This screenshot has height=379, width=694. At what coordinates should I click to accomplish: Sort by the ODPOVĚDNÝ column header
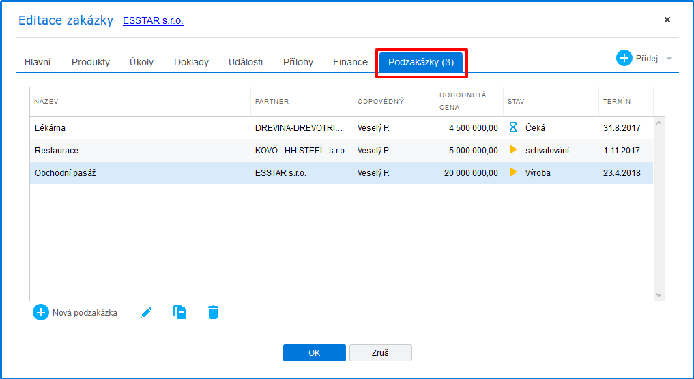coord(394,102)
